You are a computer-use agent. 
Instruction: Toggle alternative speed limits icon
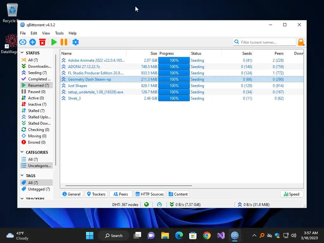click(x=159, y=205)
